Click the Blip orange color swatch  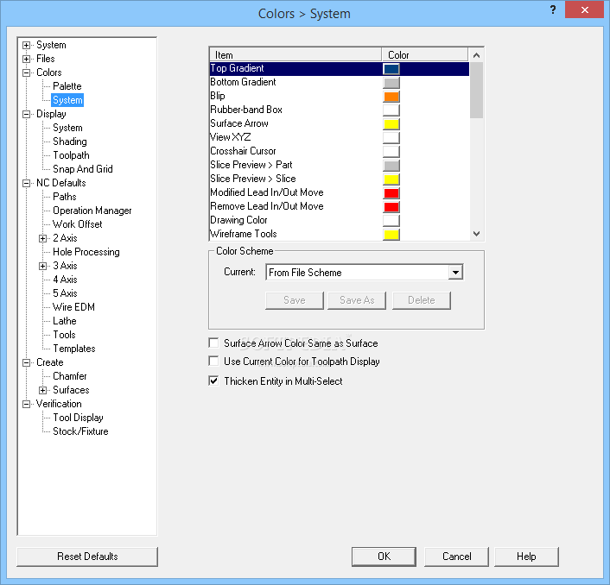pos(391,97)
